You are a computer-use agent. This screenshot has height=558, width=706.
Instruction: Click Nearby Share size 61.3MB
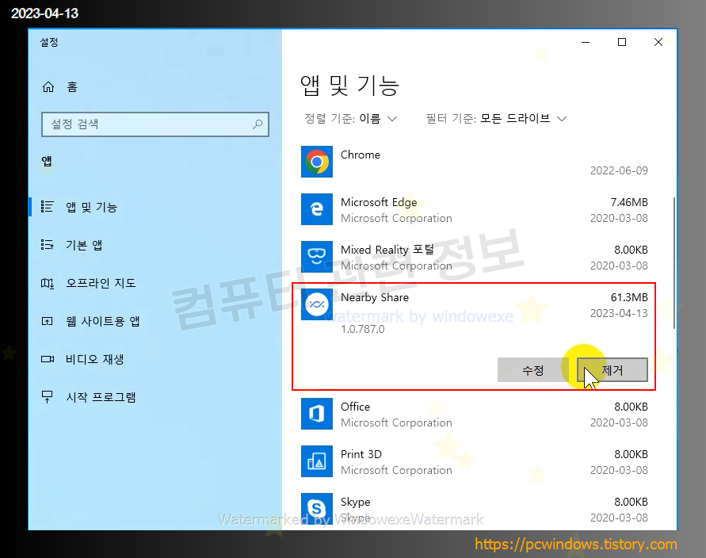click(629, 297)
